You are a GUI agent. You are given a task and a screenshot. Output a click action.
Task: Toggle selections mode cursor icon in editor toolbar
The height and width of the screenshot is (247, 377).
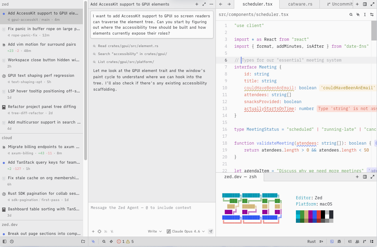coord(365,15)
